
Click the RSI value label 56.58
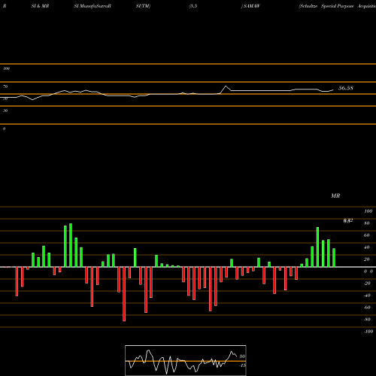(346, 88)
